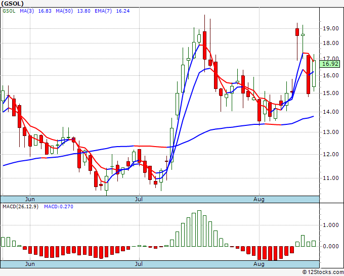344x276 pixels.
Task: Click the EMA(7) legend label
Action: 103,11
